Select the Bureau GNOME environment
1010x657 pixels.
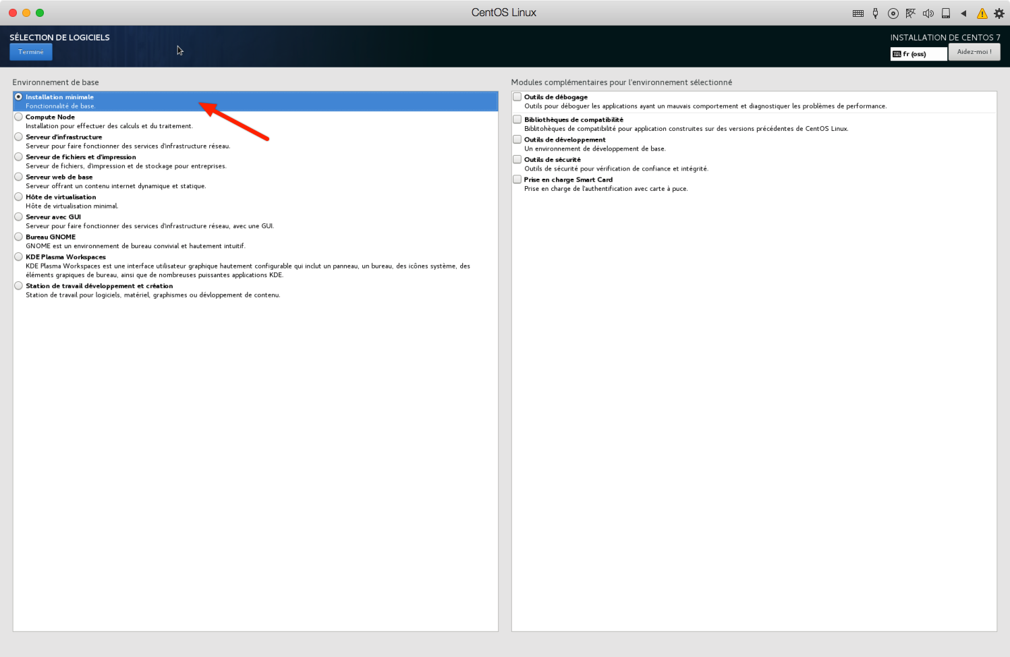[x=19, y=237]
